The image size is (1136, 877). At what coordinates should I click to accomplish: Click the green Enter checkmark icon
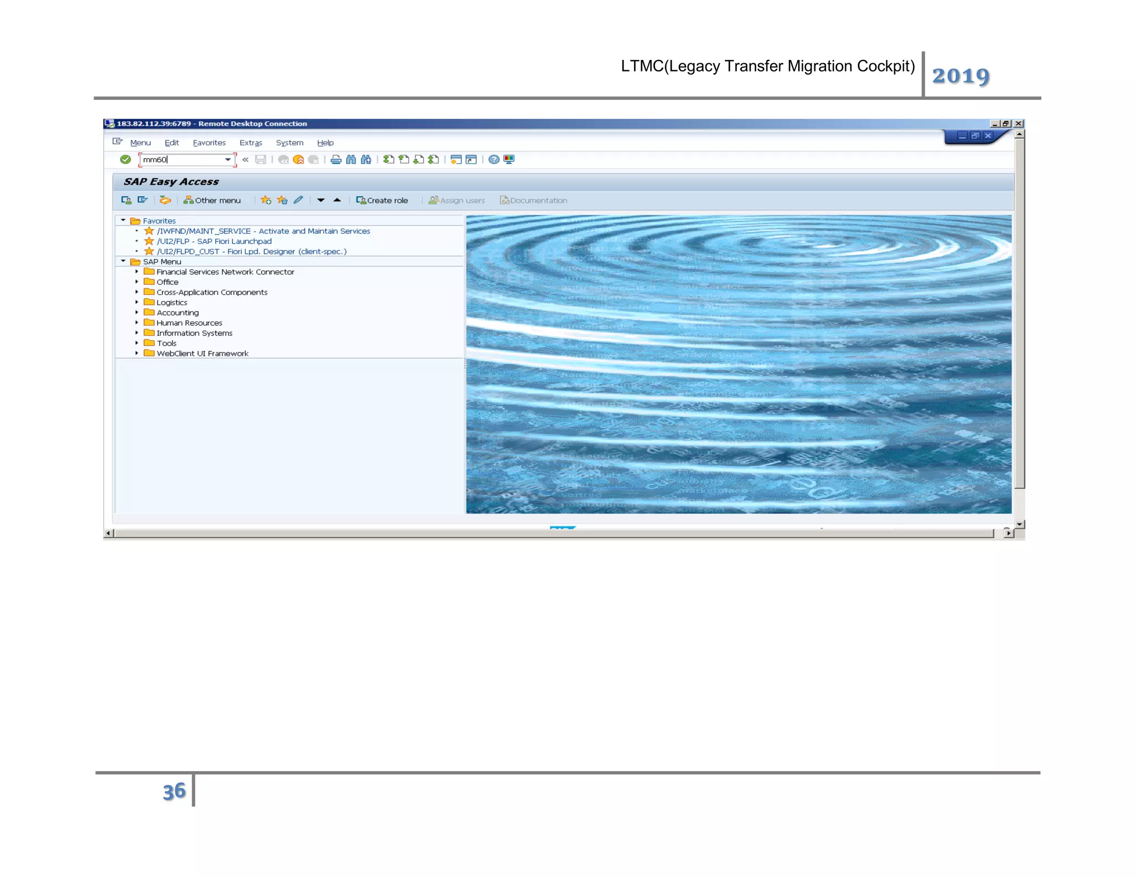(x=125, y=160)
